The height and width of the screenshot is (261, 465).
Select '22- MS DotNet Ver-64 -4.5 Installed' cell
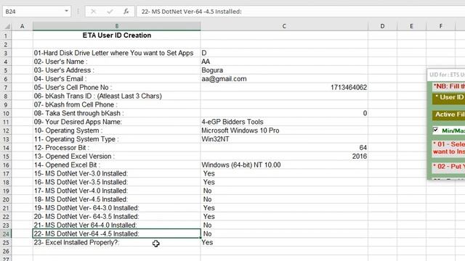click(x=116, y=233)
